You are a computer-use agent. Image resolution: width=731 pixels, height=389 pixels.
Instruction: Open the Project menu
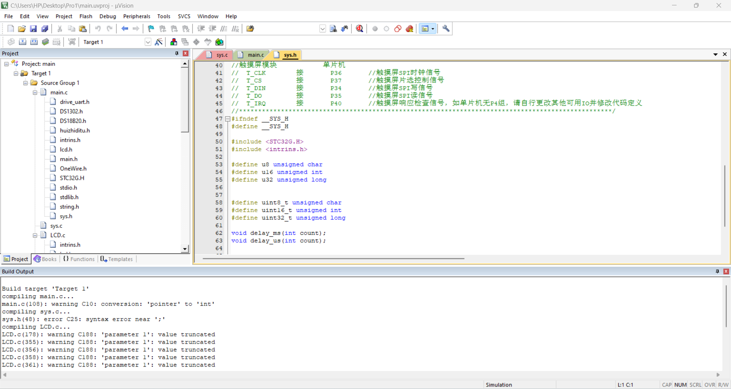click(64, 16)
